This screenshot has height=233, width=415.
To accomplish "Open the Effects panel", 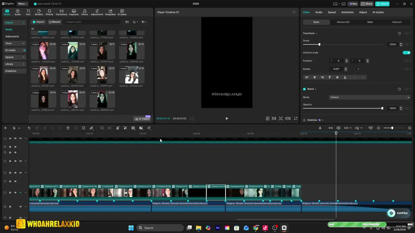I will point(49,12).
